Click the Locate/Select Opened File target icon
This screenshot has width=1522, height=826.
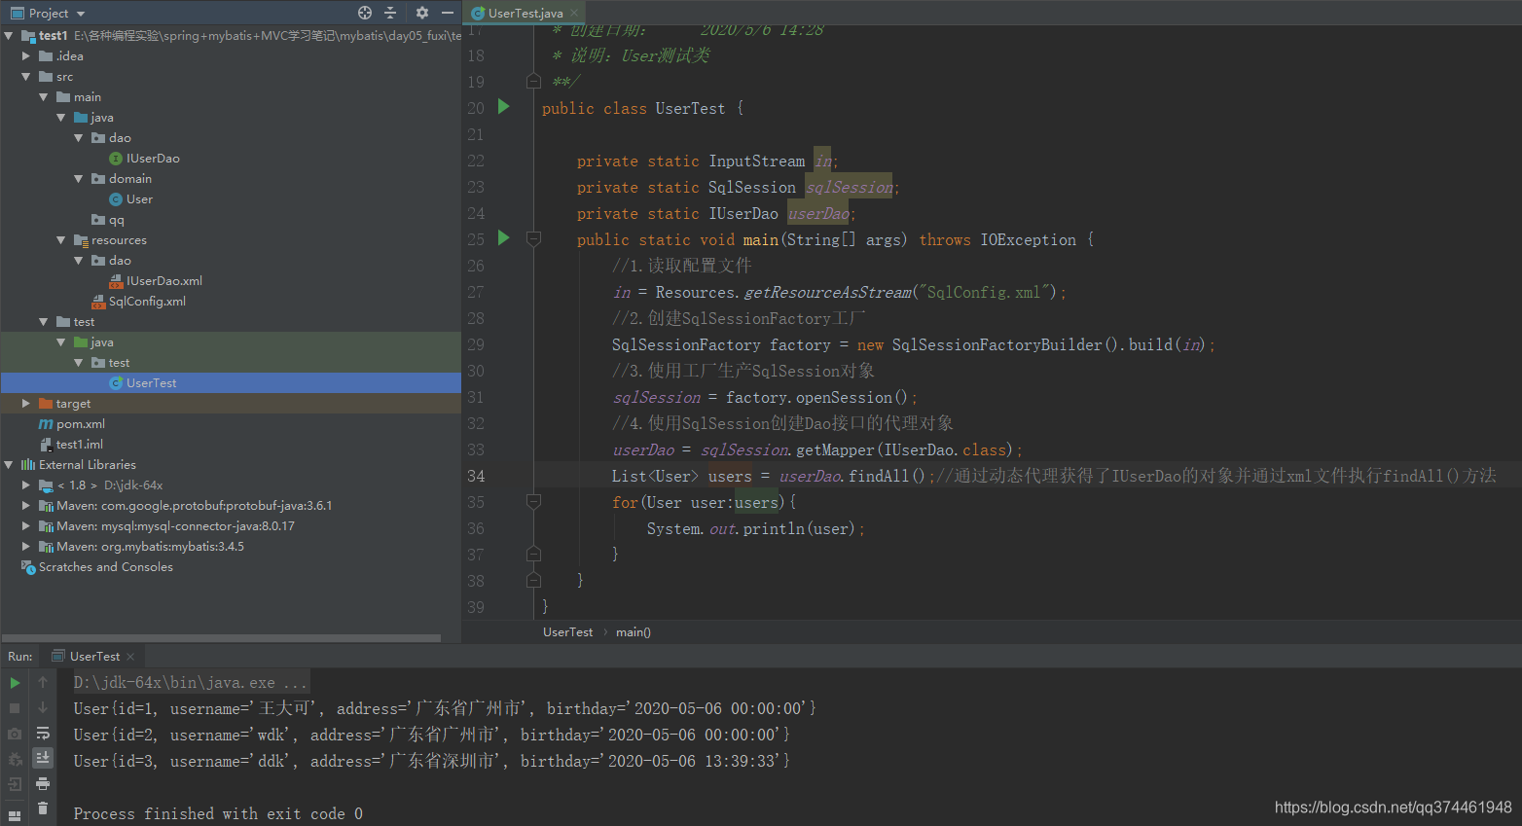[x=365, y=13]
